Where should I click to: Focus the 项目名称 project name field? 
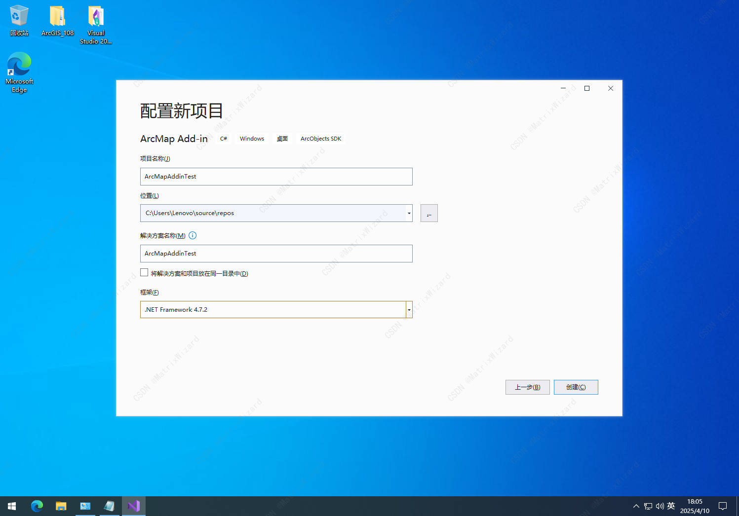tap(276, 177)
